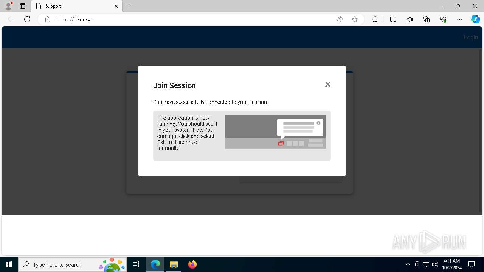Click the system tray illustration image

point(275,132)
